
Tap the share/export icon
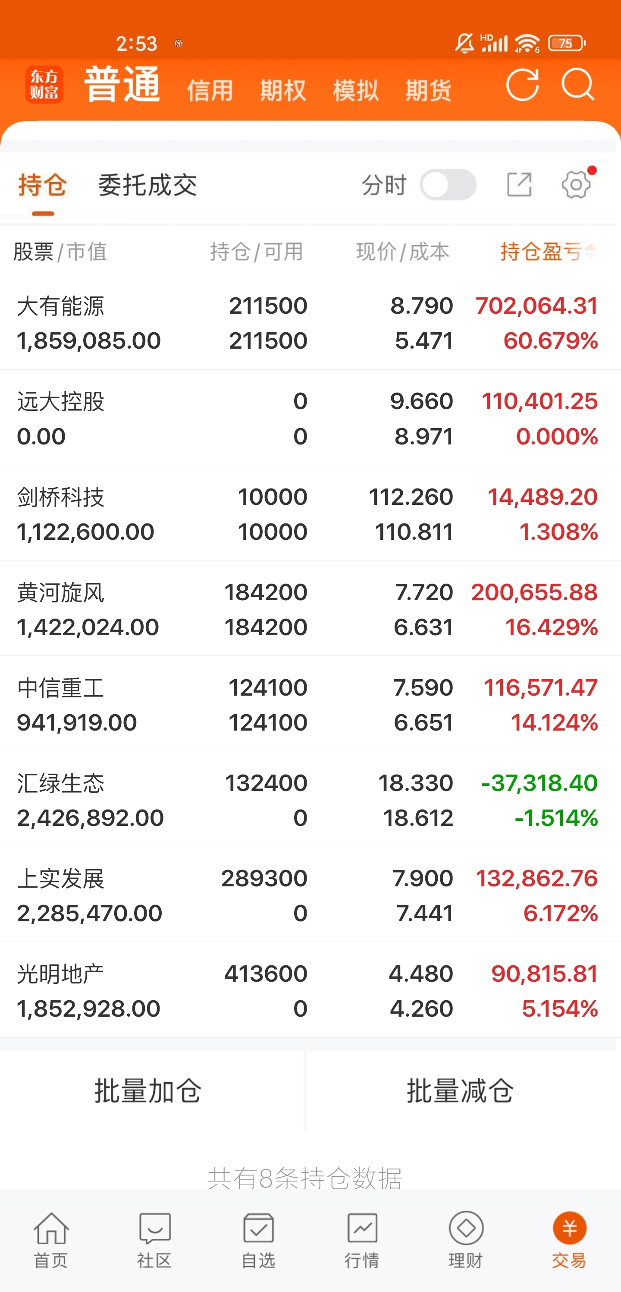point(519,185)
